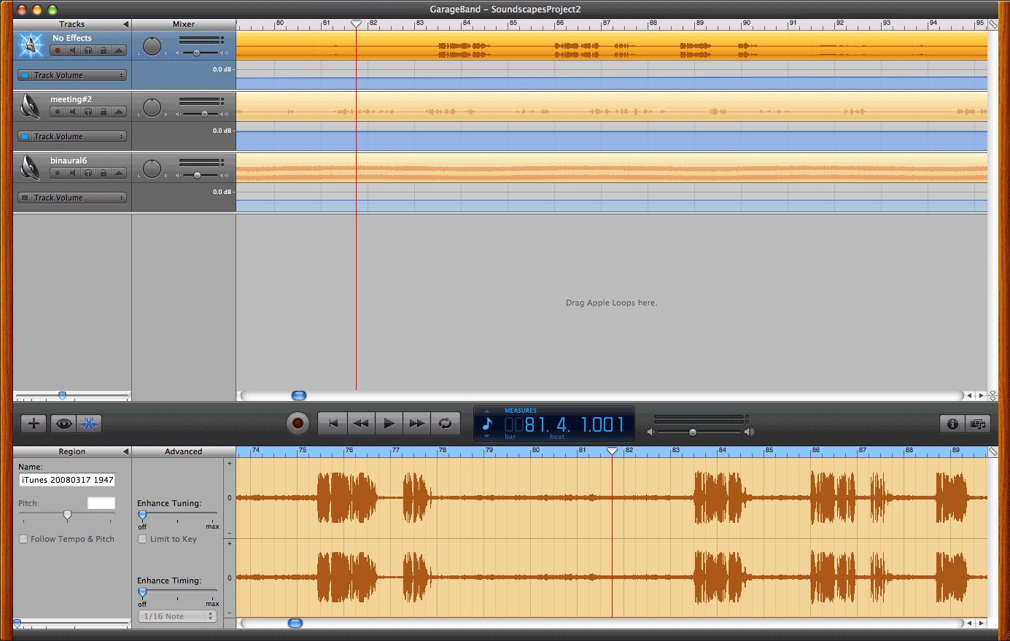
Task: Toggle automation enable square on No Effects track
Action: coord(24,75)
